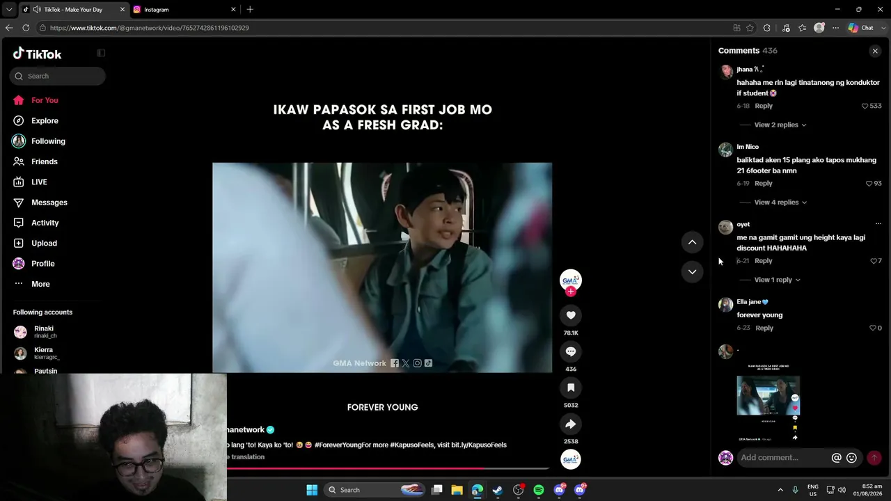Like jhana's comment with 533 likes

coord(865,106)
